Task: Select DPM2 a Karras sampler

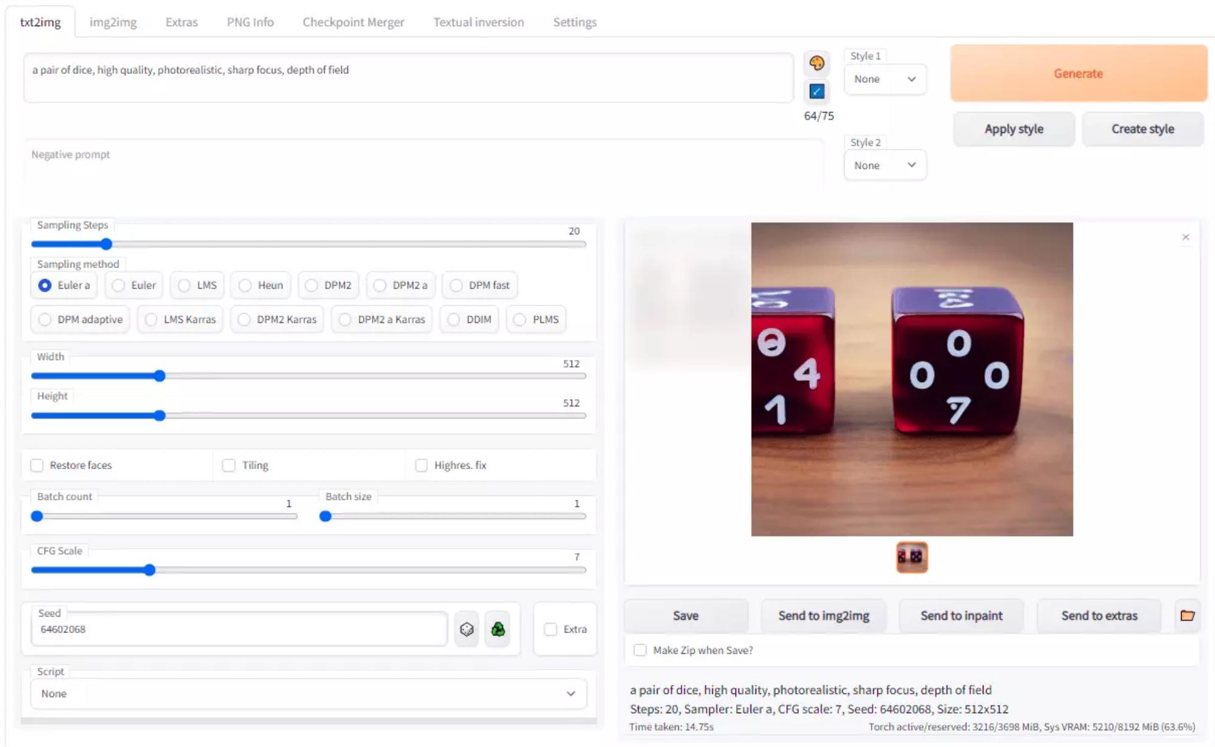Action: coord(382,319)
